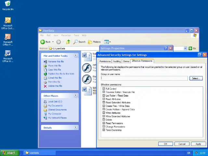Open the Microsoft Office Outlook desktop icon
Viewport: 208px width, 156px height.
tap(8, 20)
